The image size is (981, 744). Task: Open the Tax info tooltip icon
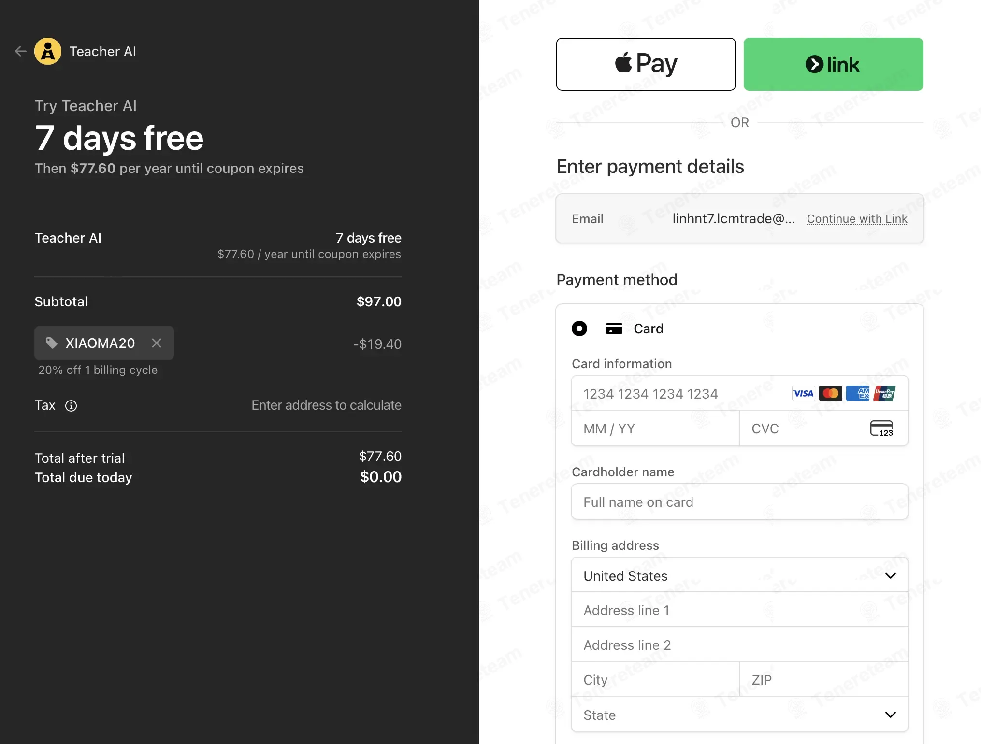point(71,406)
